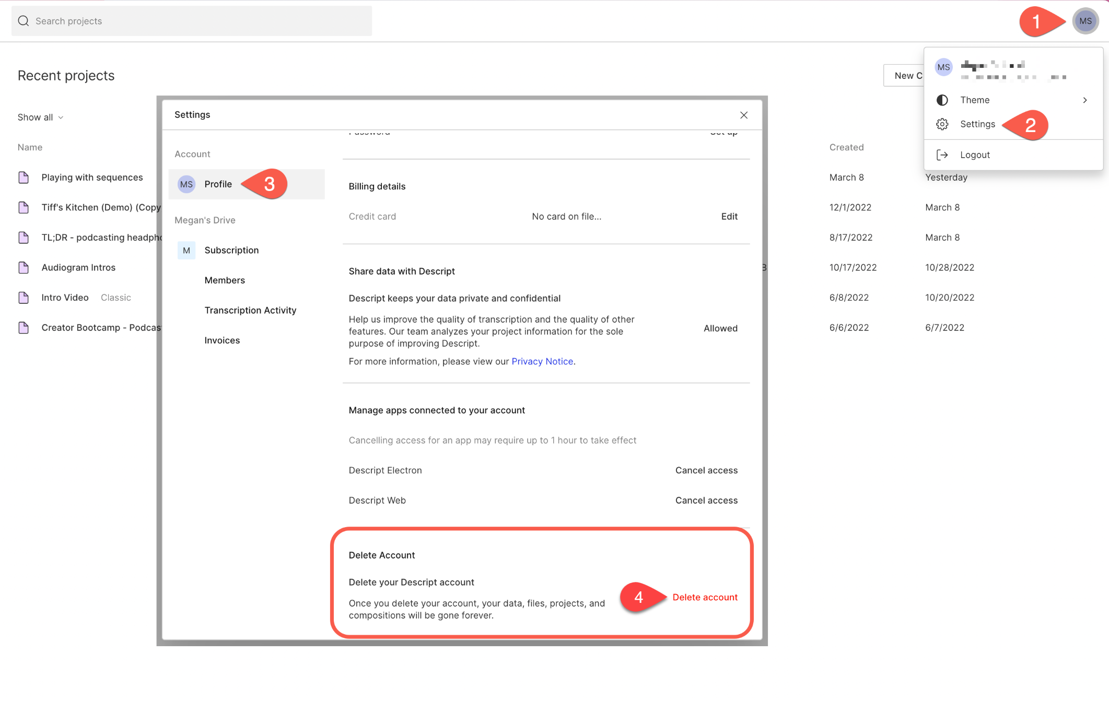1109x701 pixels.
Task: Open Playing with sequences project
Action: coord(92,177)
